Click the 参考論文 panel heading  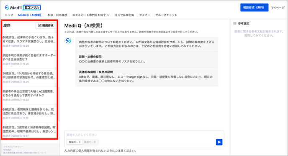click(244, 23)
